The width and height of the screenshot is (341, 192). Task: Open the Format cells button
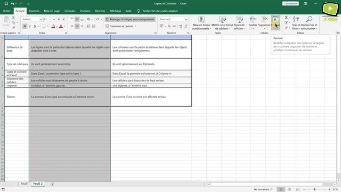[275, 22]
